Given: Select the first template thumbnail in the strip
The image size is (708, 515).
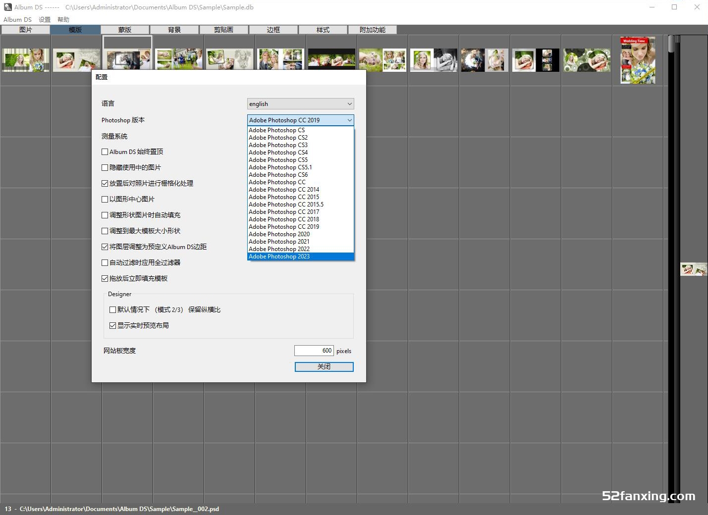Looking at the screenshot, I should pos(26,60).
